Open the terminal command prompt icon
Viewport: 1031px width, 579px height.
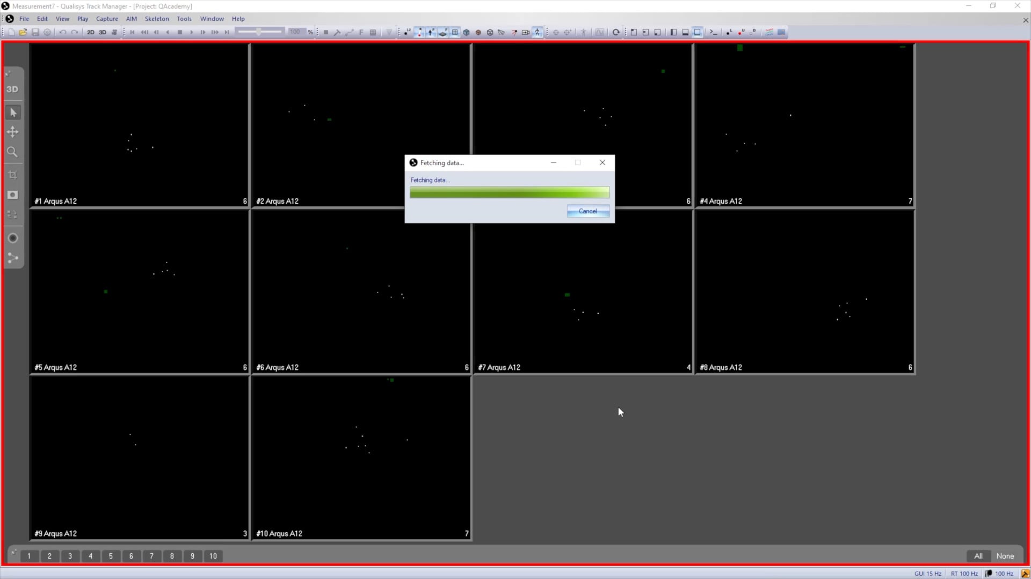coord(713,32)
